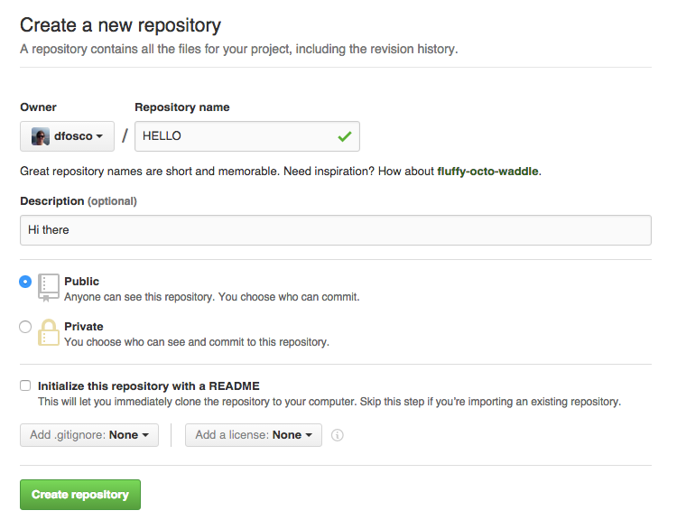
Task: Enable Initialize this repository with a README
Action: [x=25, y=385]
